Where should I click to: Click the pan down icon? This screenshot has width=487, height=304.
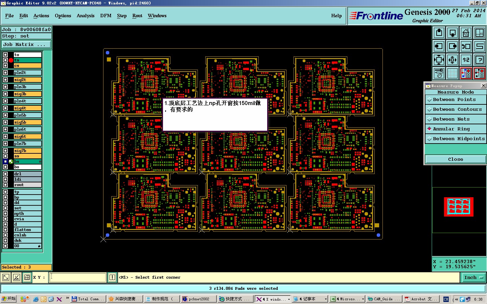tap(453, 33)
